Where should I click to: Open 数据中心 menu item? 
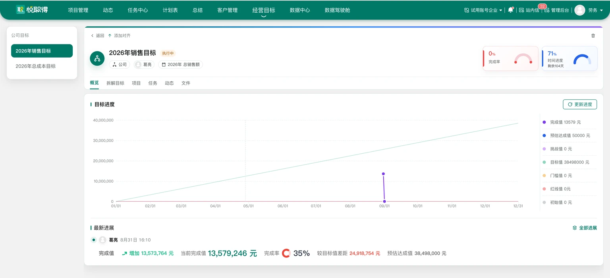[x=300, y=10]
